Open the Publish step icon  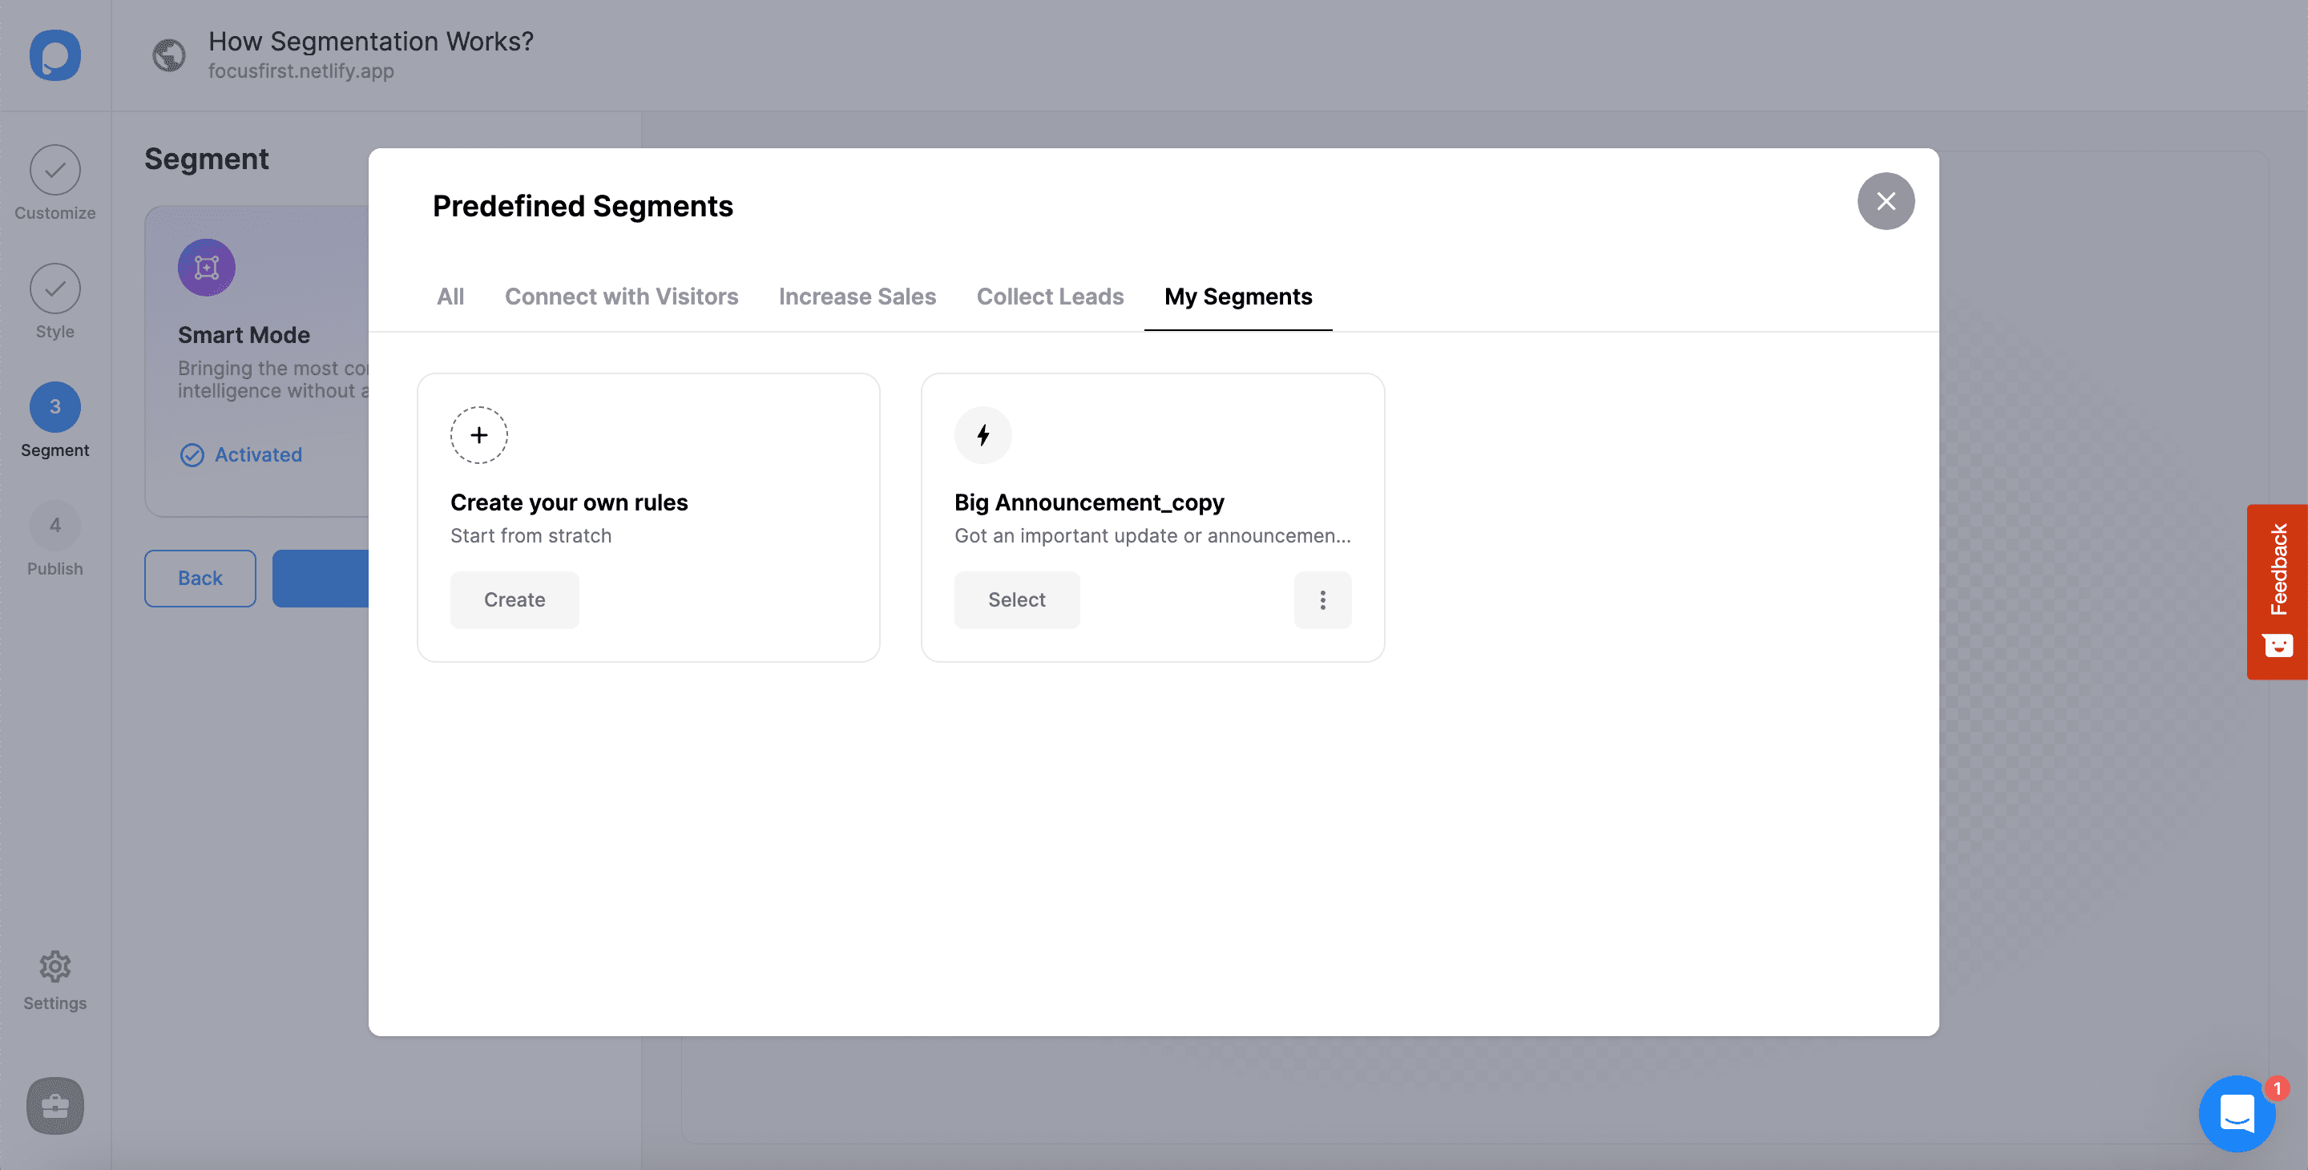pyautogui.click(x=54, y=526)
